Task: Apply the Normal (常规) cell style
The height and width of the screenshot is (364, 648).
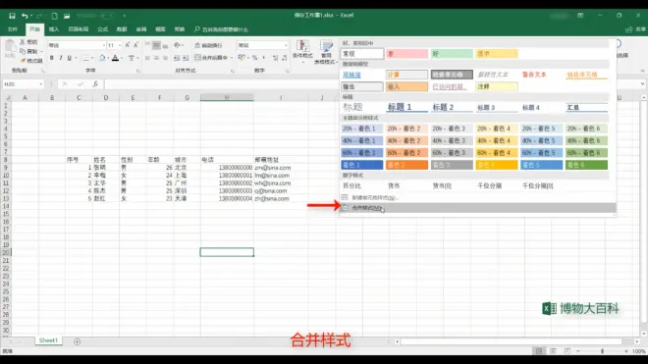Action: (362, 54)
